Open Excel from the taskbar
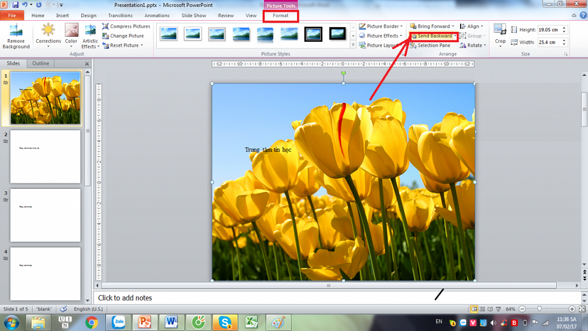This screenshot has width=588, height=331. point(251,322)
